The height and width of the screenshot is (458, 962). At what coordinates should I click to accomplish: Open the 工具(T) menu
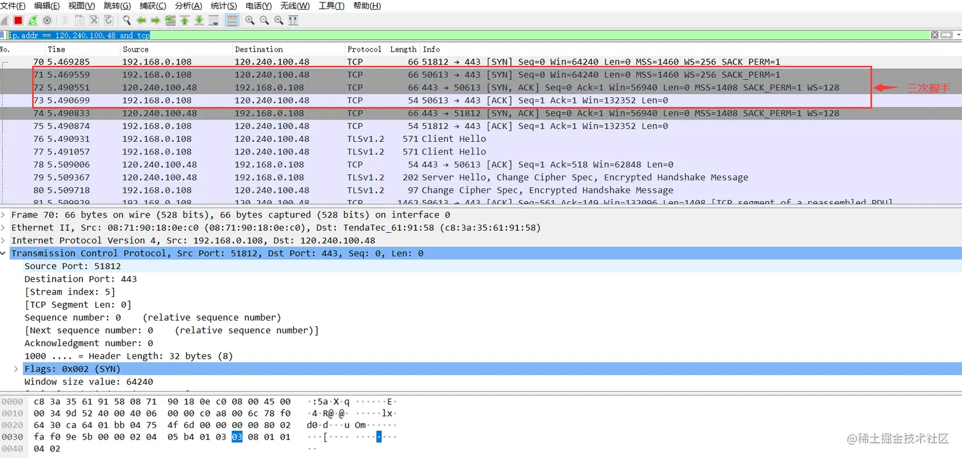click(x=331, y=6)
